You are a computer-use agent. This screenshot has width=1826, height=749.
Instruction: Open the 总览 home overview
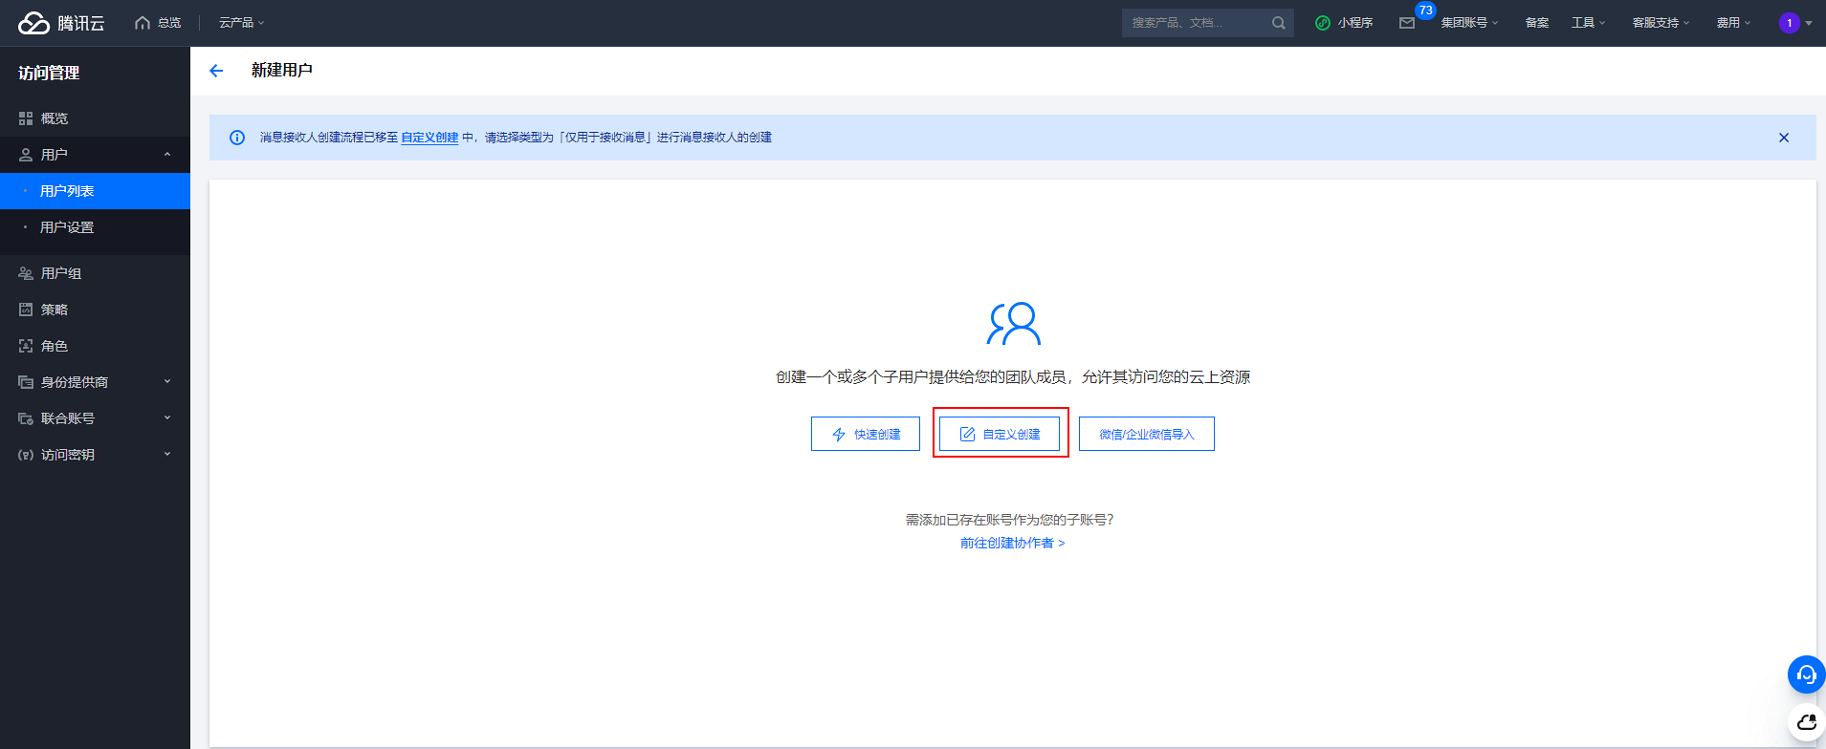[x=158, y=23]
